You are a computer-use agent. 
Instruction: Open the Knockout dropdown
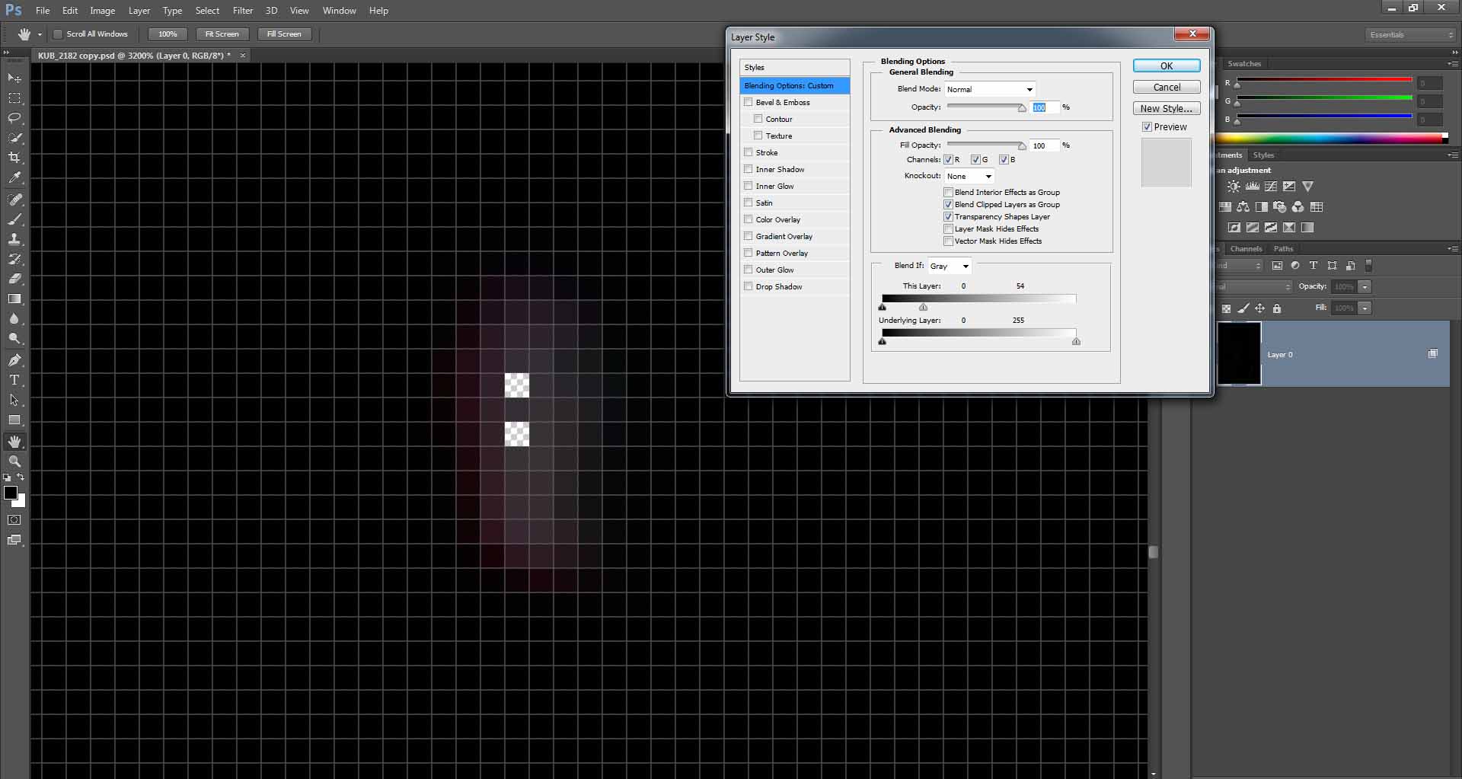pos(969,176)
